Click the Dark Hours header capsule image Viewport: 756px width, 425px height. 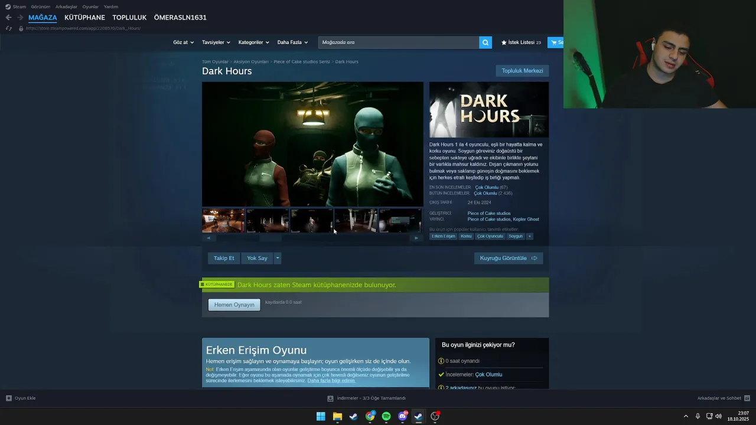[x=489, y=110]
